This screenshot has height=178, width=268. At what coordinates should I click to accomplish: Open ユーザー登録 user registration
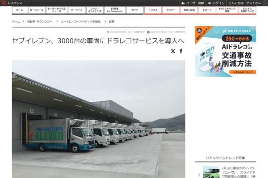click(193, 3)
